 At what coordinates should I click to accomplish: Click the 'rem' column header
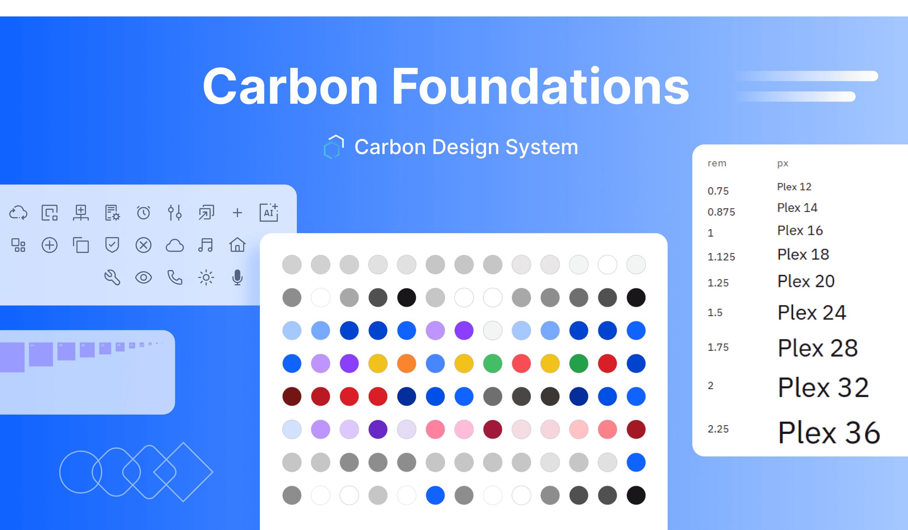point(717,164)
